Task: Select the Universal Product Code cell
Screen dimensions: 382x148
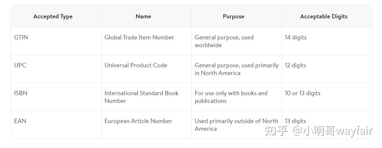Action: [x=136, y=65]
